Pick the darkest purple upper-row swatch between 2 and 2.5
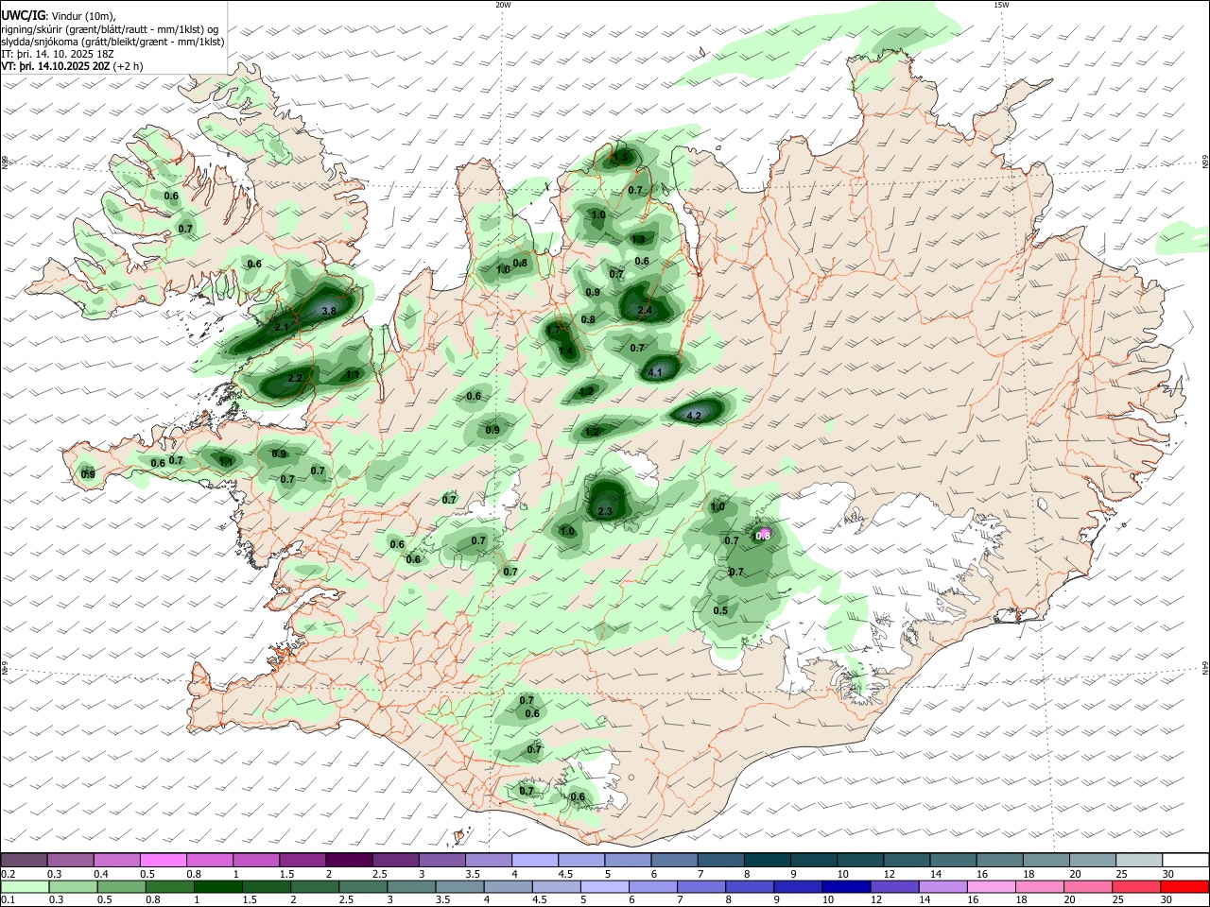 (x=349, y=860)
